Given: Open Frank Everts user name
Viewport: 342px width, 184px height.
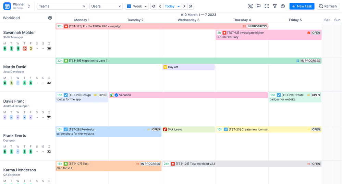Looking at the screenshot, I should (x=15, y=136).
